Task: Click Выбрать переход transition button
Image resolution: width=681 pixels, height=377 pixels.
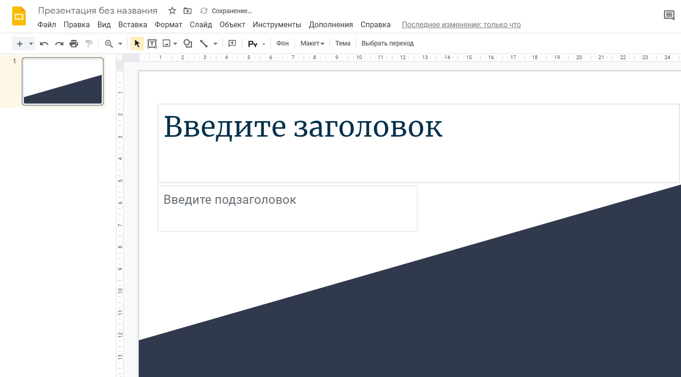Action: [388, 43]
